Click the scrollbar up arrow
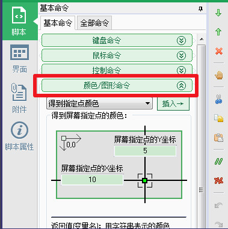The width and height of the screenshot is (228, 229). [202, 39]
